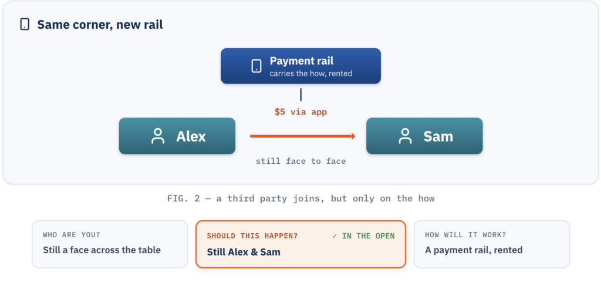Click the 'Same corner, new rail' heading
Image resolution: width=601 pixels, height=306 pixels.
100,25
